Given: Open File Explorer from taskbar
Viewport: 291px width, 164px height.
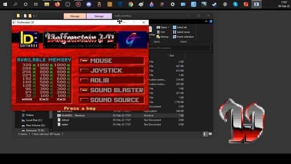Looking at the screenshot, I should [x=46, y=4].
